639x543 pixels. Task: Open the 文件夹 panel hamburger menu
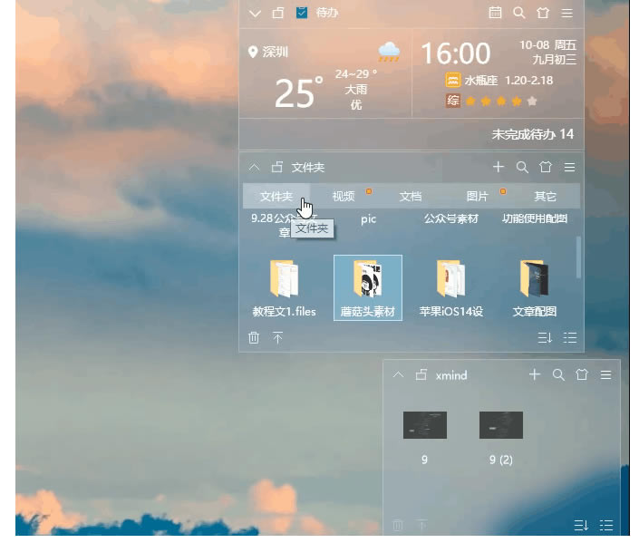click(x=569, y=167)
